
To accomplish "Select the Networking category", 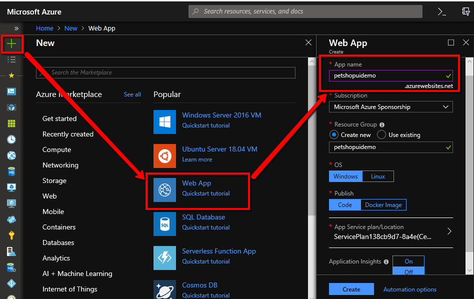I will click(60, 165).
